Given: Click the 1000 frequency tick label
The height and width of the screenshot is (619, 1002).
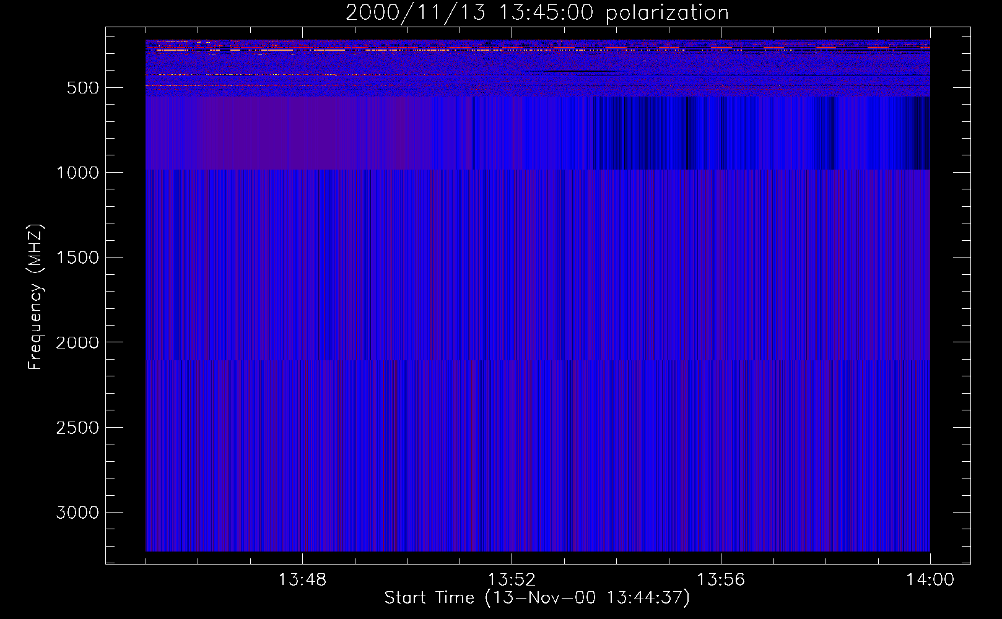Looking at the screenshot, I should [77, 173].
